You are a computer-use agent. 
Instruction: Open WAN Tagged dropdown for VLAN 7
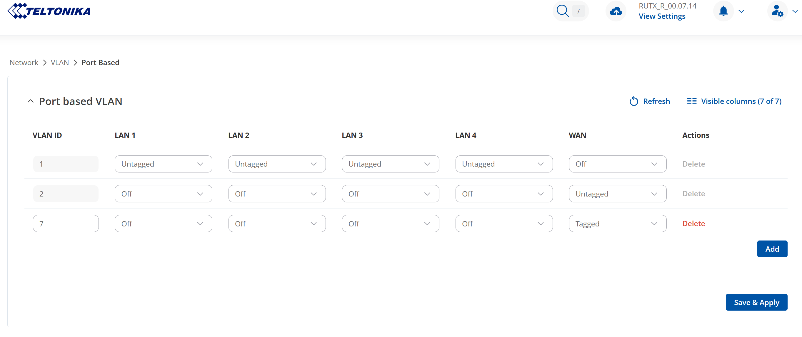pos(618,223)
